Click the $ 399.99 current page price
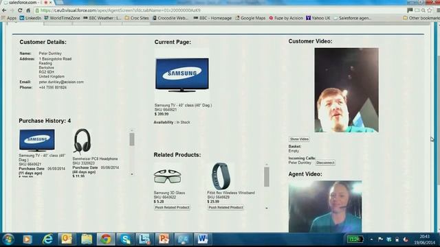Image resolution: width=440 pixels, height=247 pixels. [x=162, y=115]
